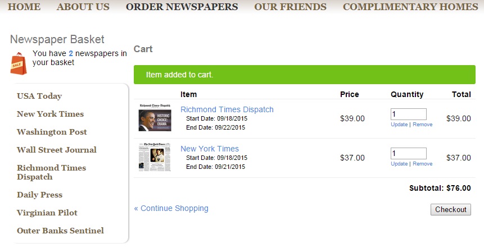
Task: Open the New York Times newspaper thumbnail
Action: [155, 157]
